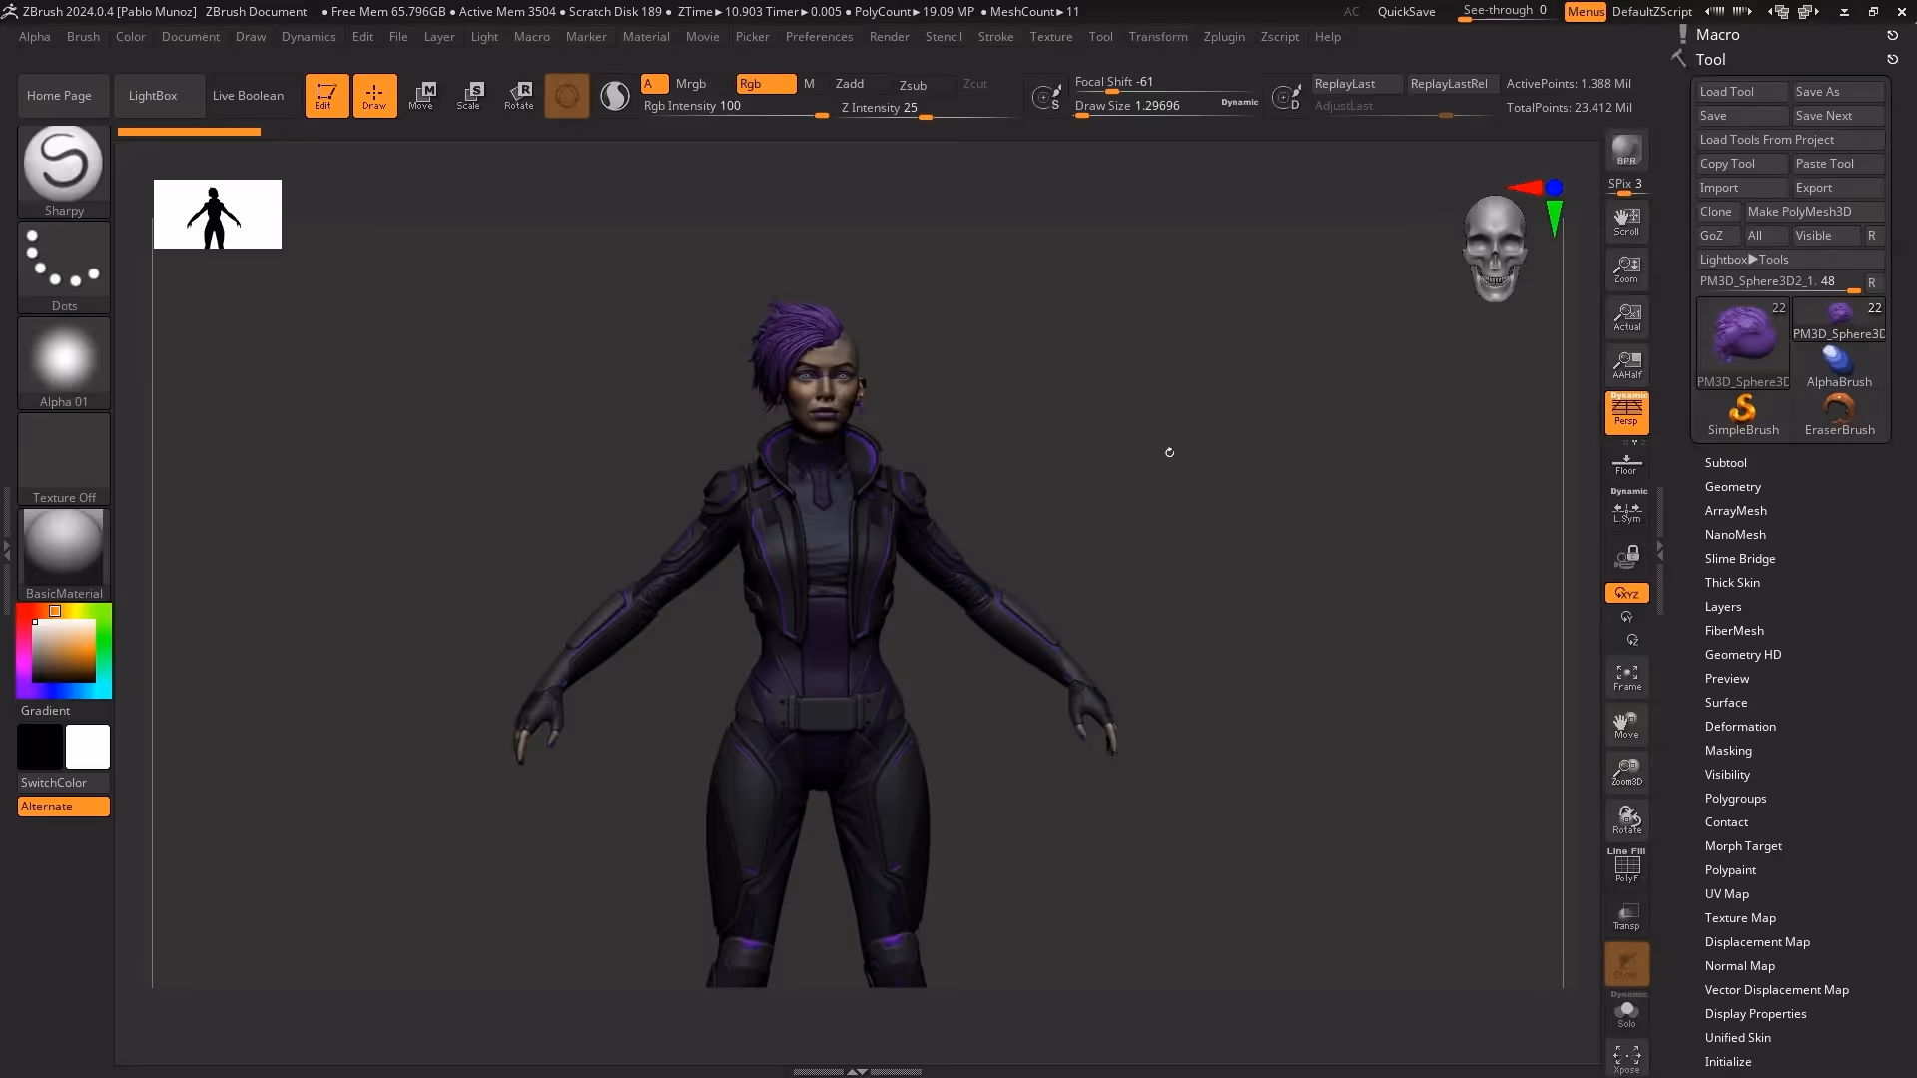Open the Sharpy brush selector
This screenshot has width=1917, height=1078.
(x=64, y=171)
